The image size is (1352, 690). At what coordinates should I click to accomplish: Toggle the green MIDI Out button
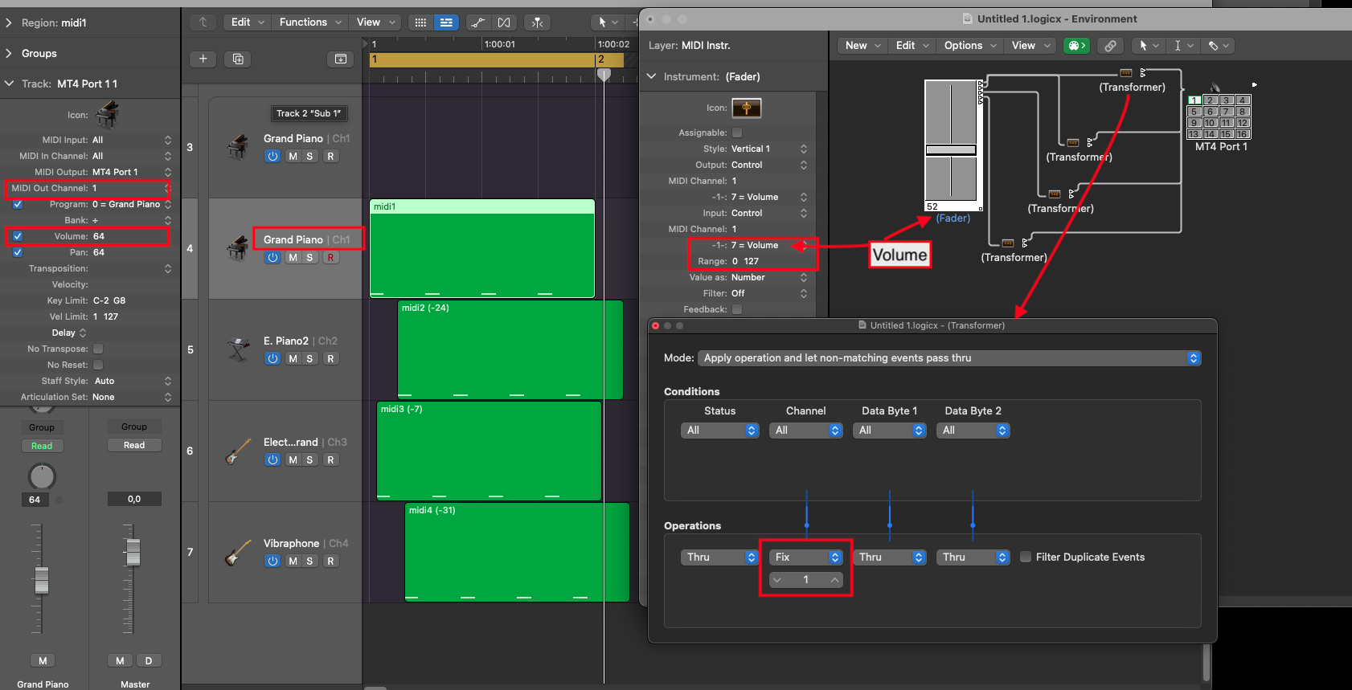[1075, 46]
